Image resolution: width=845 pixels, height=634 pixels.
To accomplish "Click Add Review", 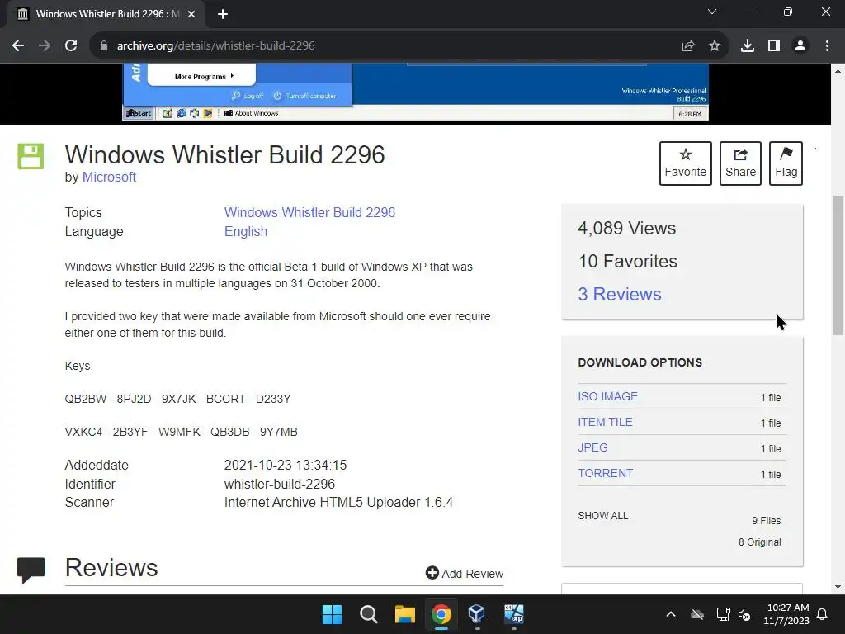I will coord(465,574).
